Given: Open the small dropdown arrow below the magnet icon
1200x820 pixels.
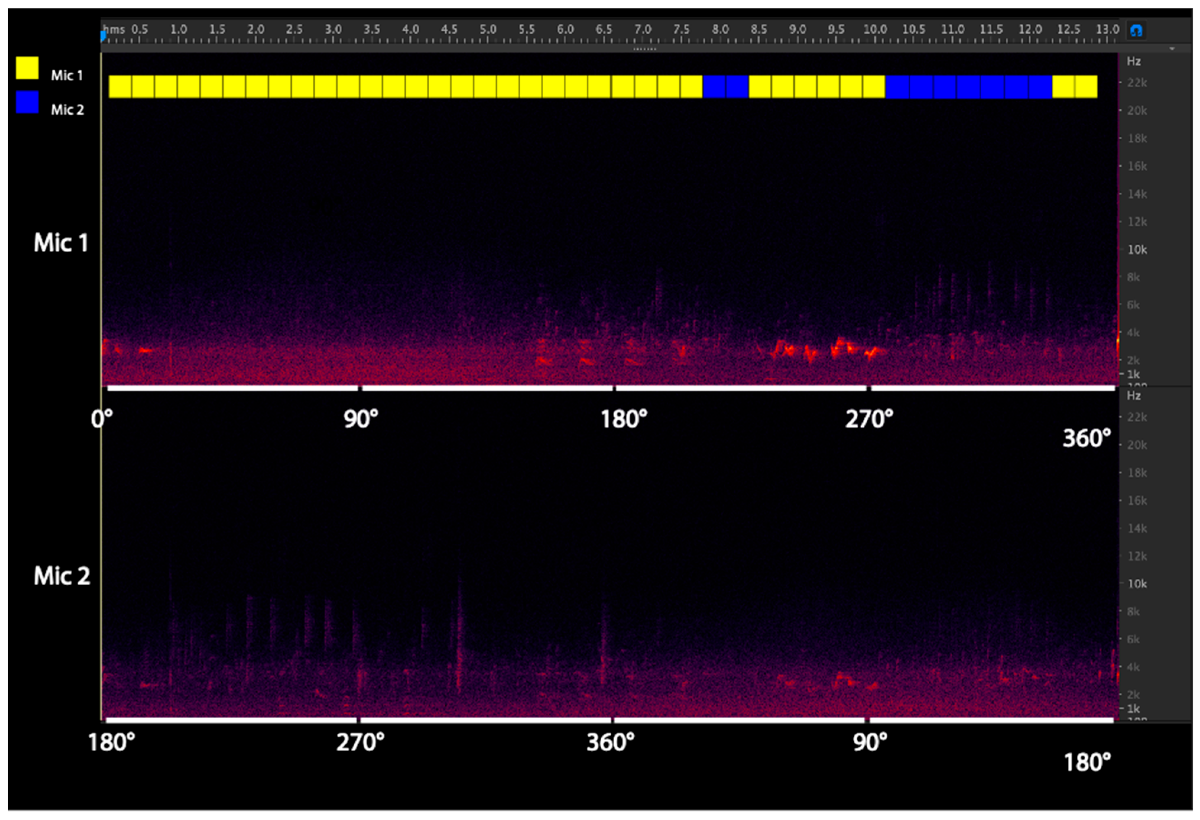Looking at the screenshot, I should [x=1172, y=49].
